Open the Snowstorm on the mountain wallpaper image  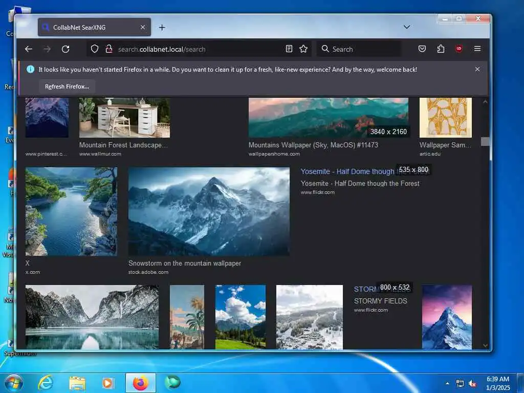[x=209, y=211]
